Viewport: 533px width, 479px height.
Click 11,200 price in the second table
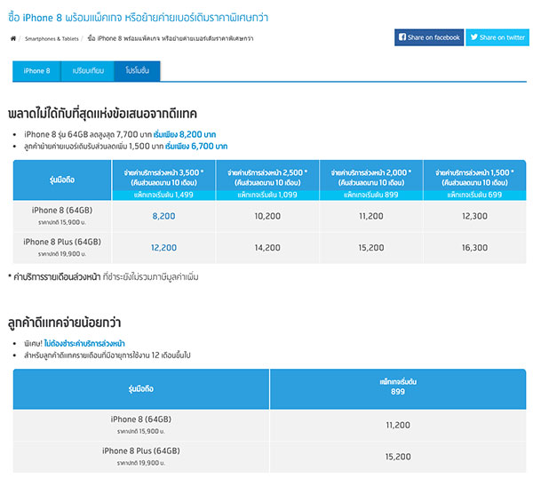(x=398, y=426)
